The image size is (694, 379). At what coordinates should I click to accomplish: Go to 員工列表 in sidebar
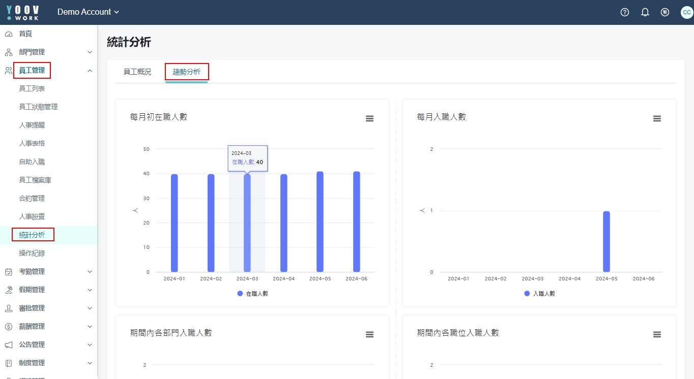tap(32, 88)
